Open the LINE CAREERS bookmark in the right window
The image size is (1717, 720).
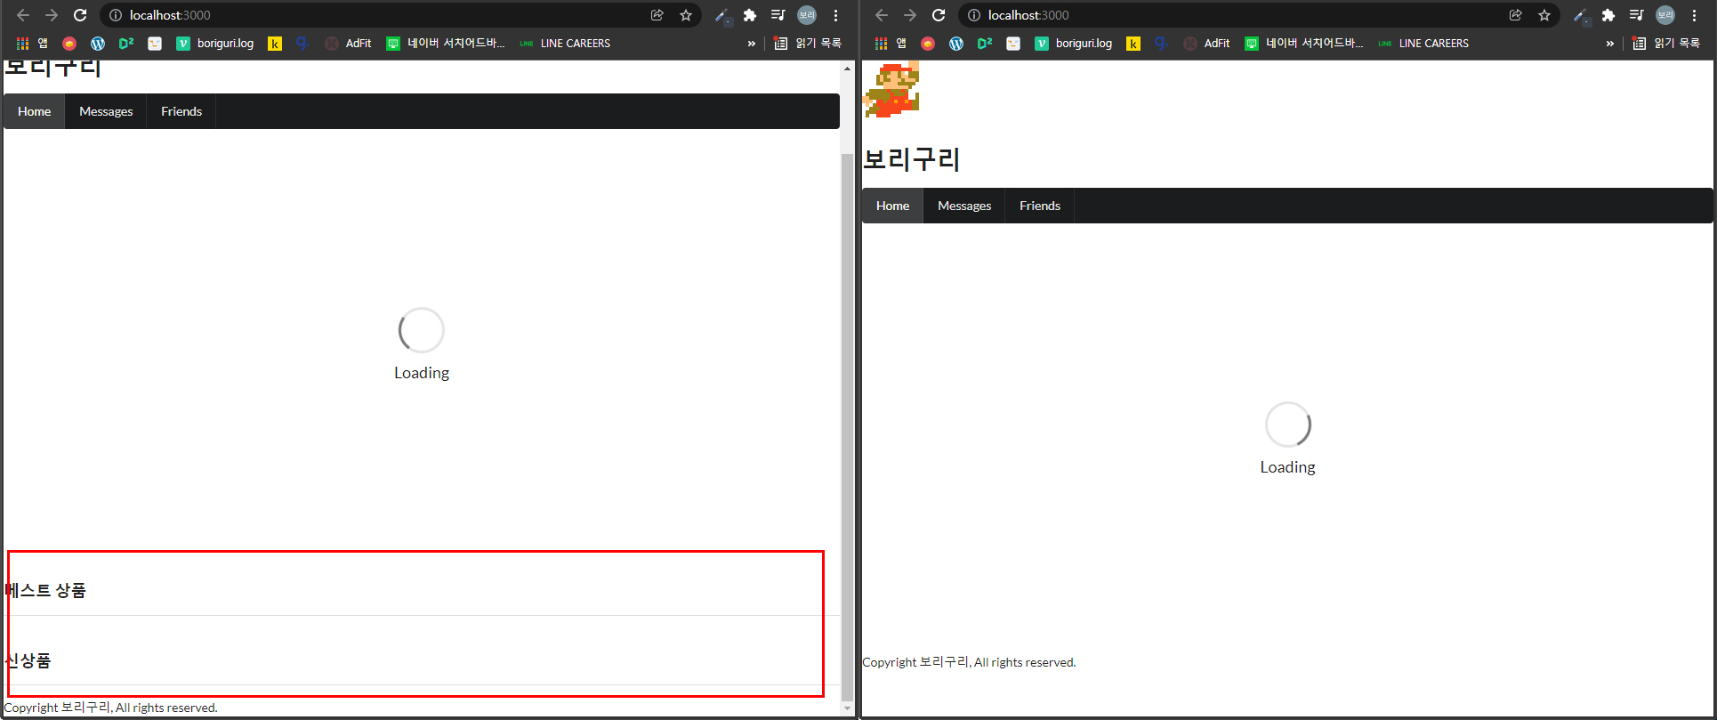click(x=1424, y=43)
